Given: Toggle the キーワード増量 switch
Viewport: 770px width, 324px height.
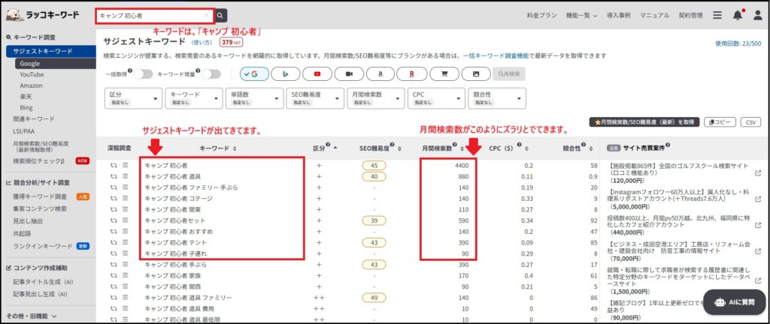Looking at the screenshot, I should pos(211,73).
